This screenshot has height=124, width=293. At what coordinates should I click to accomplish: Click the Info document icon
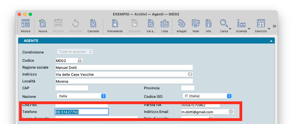click(x=208, y=24)
